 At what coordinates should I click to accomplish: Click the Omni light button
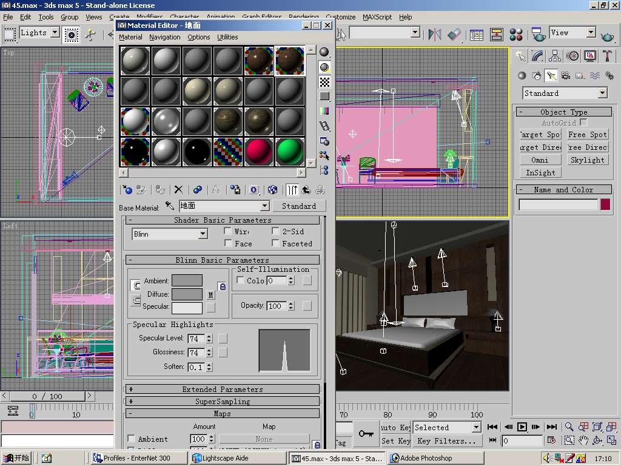point(540,160)
